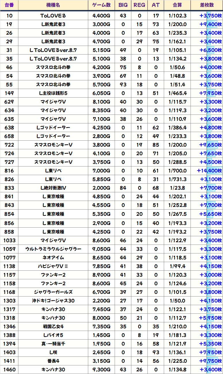
Task: Click the 沖ドキ!ゴージャス30 machine name
Action: [53, 301]
